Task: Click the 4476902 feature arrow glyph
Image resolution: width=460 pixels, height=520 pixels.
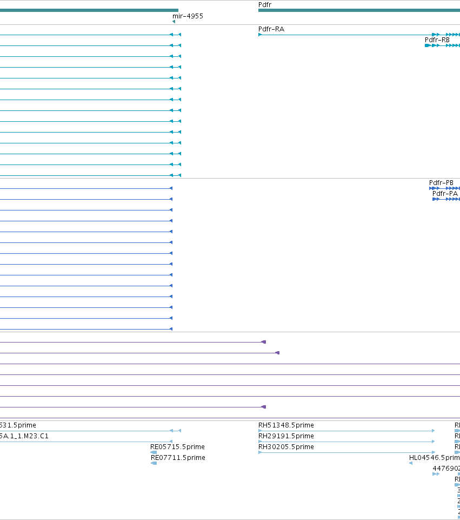Action: click(436, 474)
